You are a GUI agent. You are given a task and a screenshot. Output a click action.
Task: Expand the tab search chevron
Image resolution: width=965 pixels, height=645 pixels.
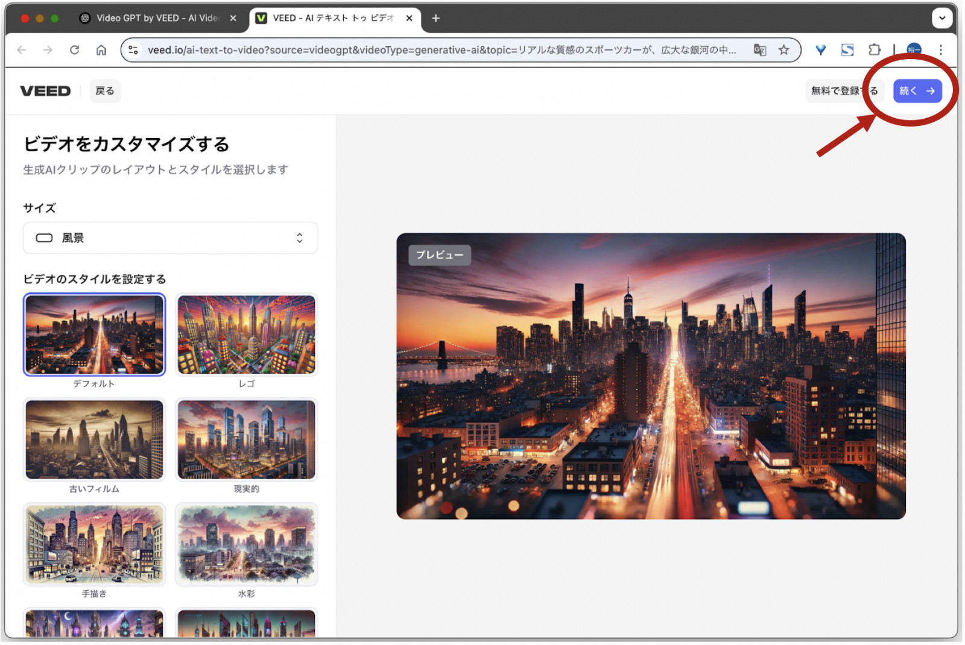pyautogui.click(x=941, y=18)
